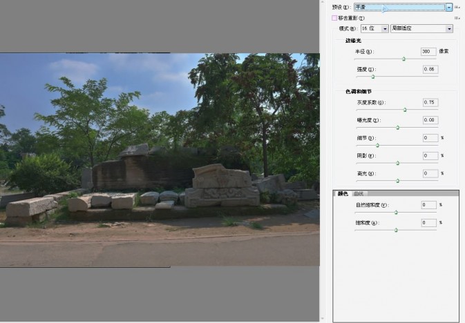This screenshot has width=465, height=323.
Task: Click the 细节 percentage input field
Action: tap(430, 138)
